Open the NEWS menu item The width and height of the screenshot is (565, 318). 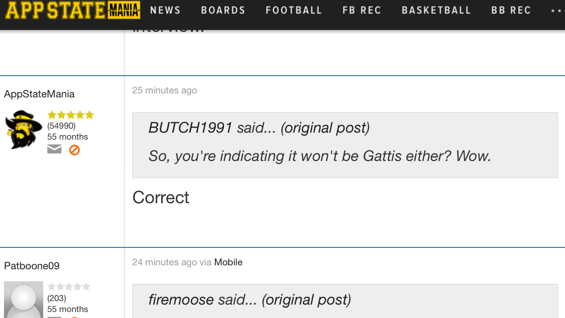pyautogui.click(x=165, y=10)
